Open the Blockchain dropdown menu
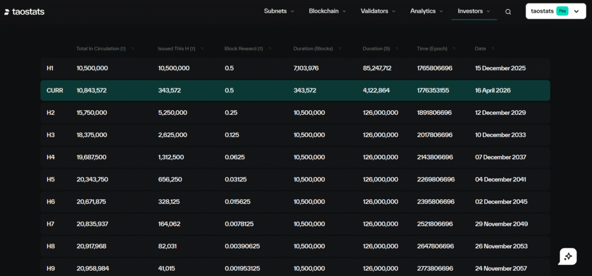 [x=327, y=11]
